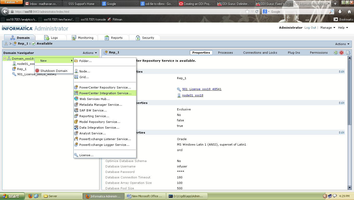The width and height of the screenshot is (354, 200).
Task: Click the Windows start button
Action: point(12,196)
